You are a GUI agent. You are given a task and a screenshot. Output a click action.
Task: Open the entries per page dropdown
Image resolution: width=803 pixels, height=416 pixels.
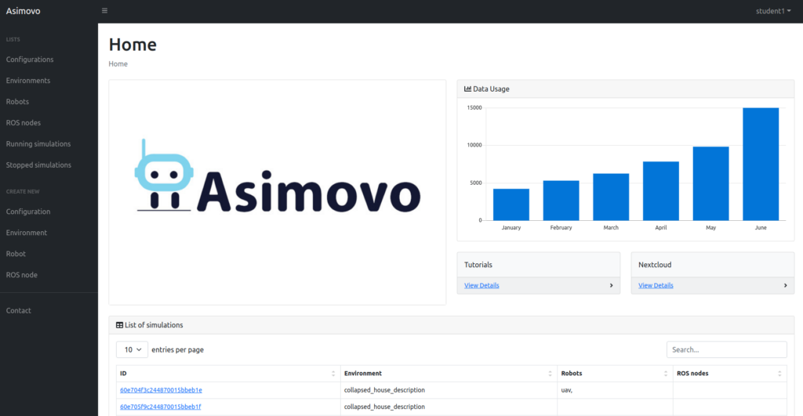pos(132,349)
